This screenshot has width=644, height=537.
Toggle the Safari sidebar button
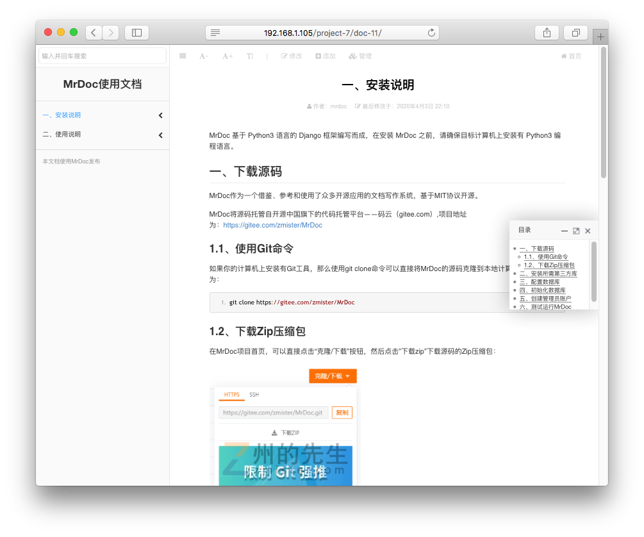click(136, 33)
